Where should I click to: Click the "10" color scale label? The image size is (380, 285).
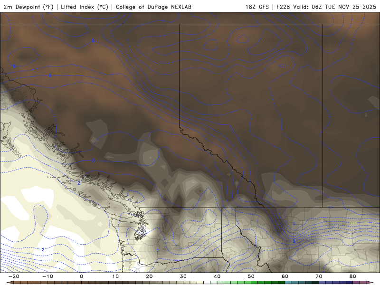point(115,276)
